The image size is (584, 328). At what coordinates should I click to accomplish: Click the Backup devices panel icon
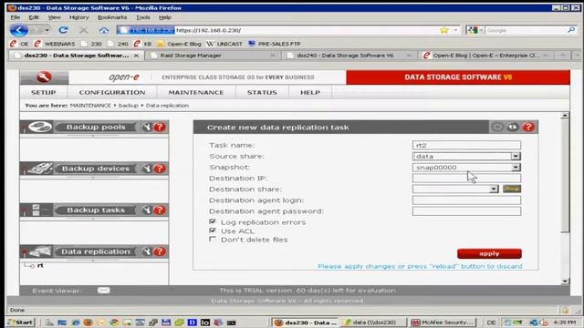tap(40, 169)
